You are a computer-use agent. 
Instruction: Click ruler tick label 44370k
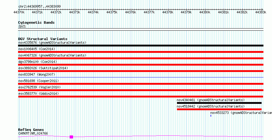19,12
